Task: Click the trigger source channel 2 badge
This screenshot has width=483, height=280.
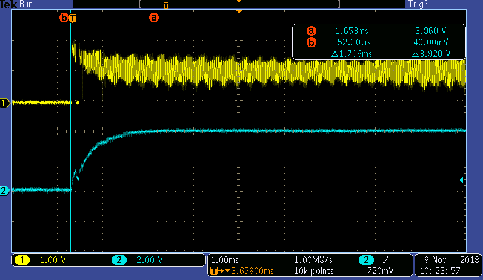Action: tap(366, 260)
